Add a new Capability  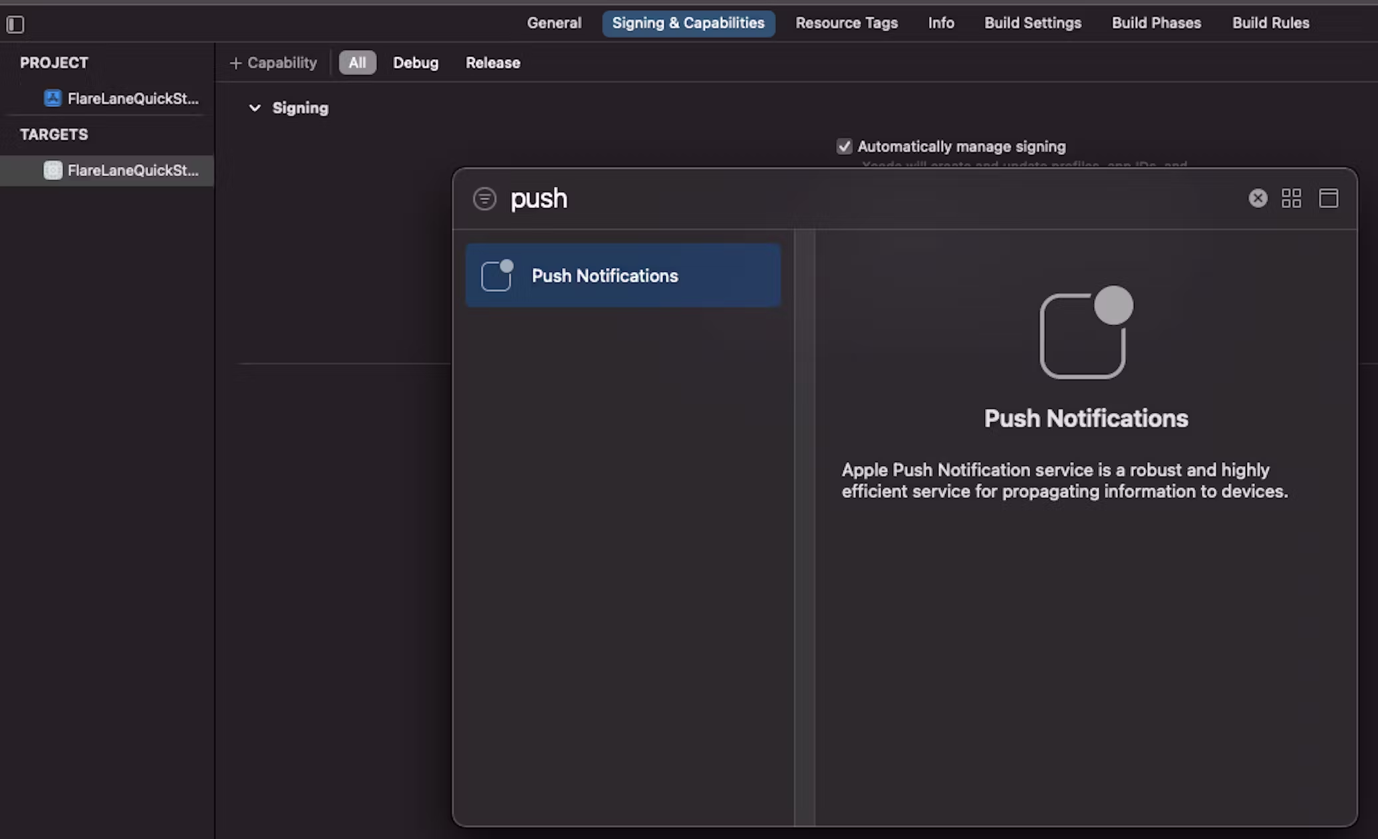(273, 62)
